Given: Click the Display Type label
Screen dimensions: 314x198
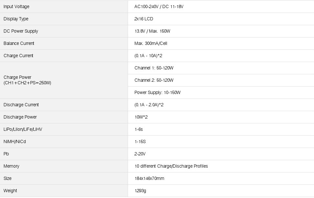Looking at the screenshot, I should (16, 19).
